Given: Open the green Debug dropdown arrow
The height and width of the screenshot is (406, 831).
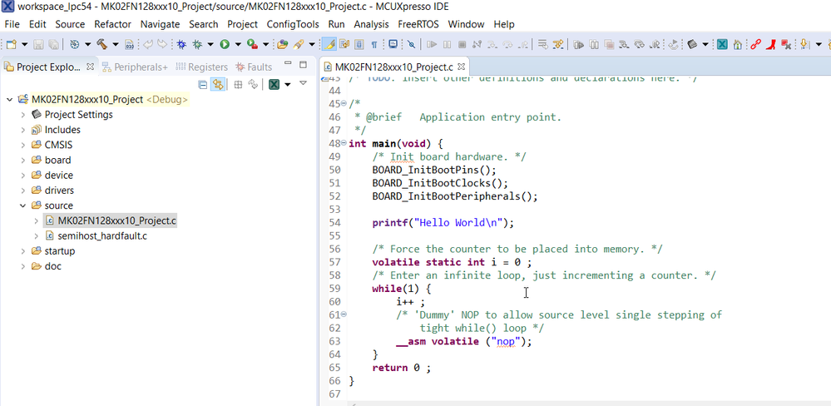Looking at the screenshot, I should tap(210, 45).
